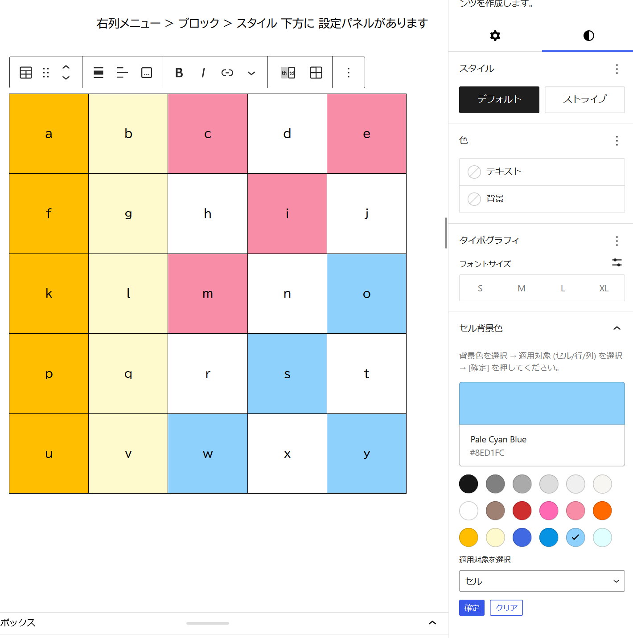This screenshot has height=638, width=633.
Task: Open the edit table grid icon
Action: tap(316, 73)
